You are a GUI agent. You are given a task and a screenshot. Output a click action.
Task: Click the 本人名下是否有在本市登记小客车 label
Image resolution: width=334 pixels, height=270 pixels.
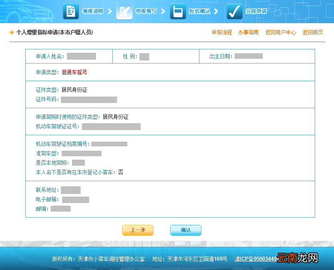pyautogui.click(x=76, y=172)
